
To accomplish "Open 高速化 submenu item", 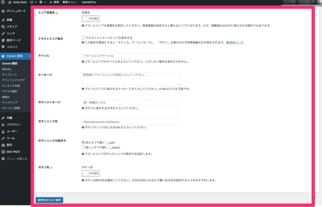I will 6,97.
